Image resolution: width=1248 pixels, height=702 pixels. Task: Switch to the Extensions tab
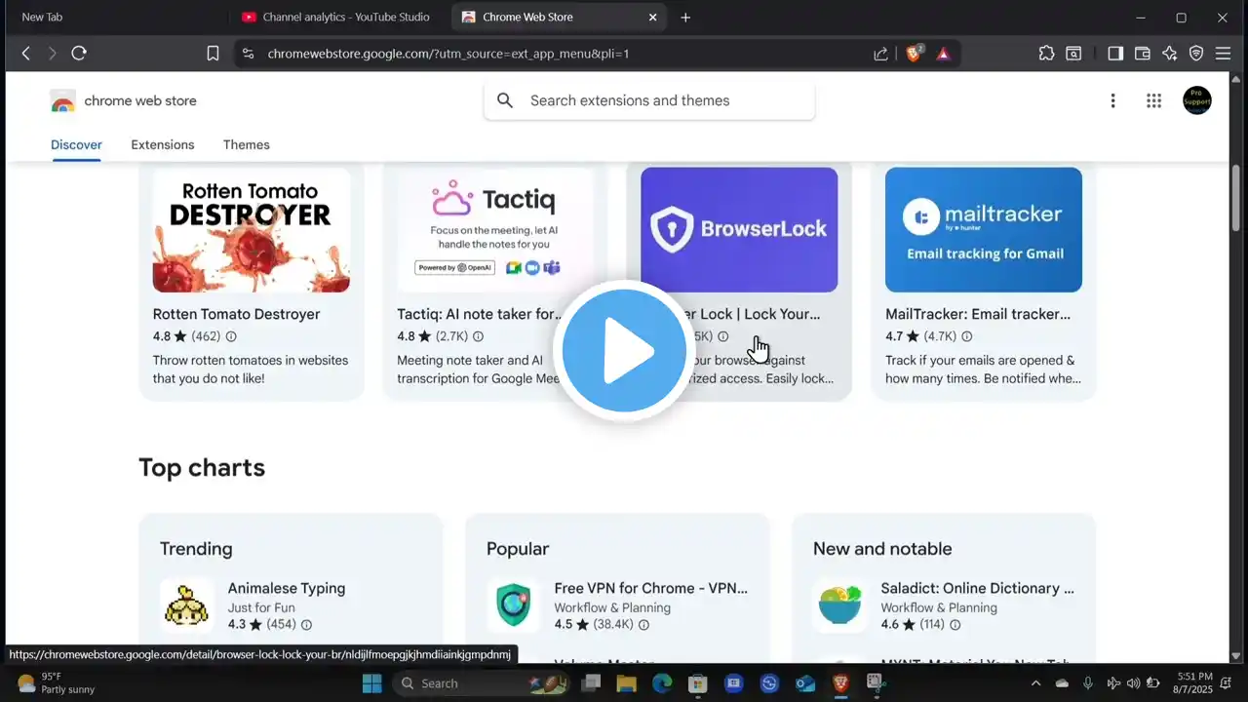(163, 144)
